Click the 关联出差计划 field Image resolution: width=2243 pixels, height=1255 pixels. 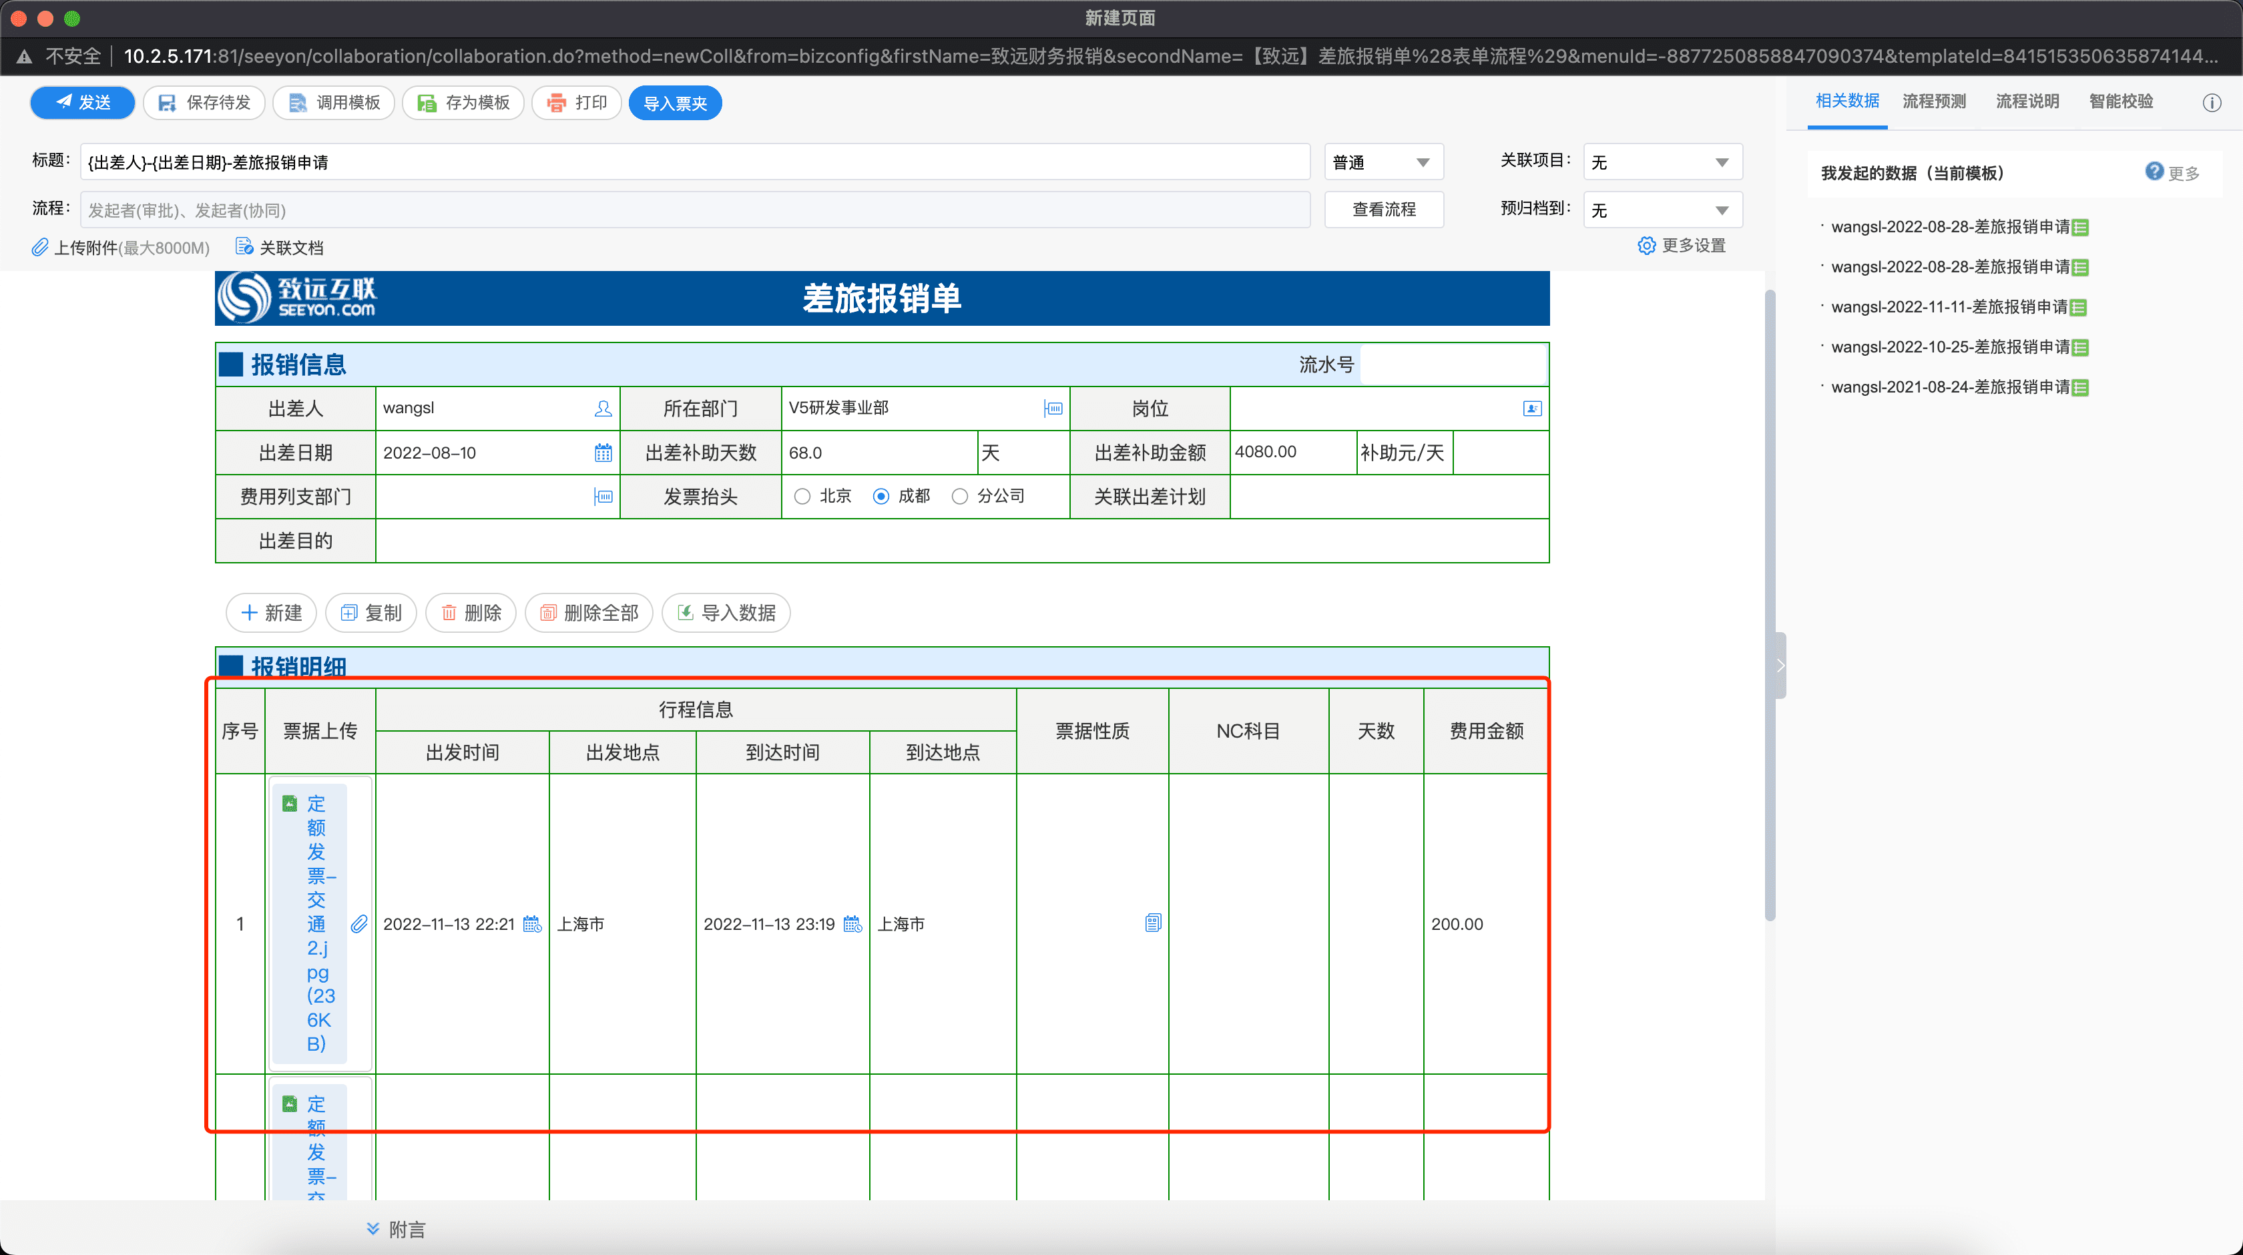(x=1389, y=497)
